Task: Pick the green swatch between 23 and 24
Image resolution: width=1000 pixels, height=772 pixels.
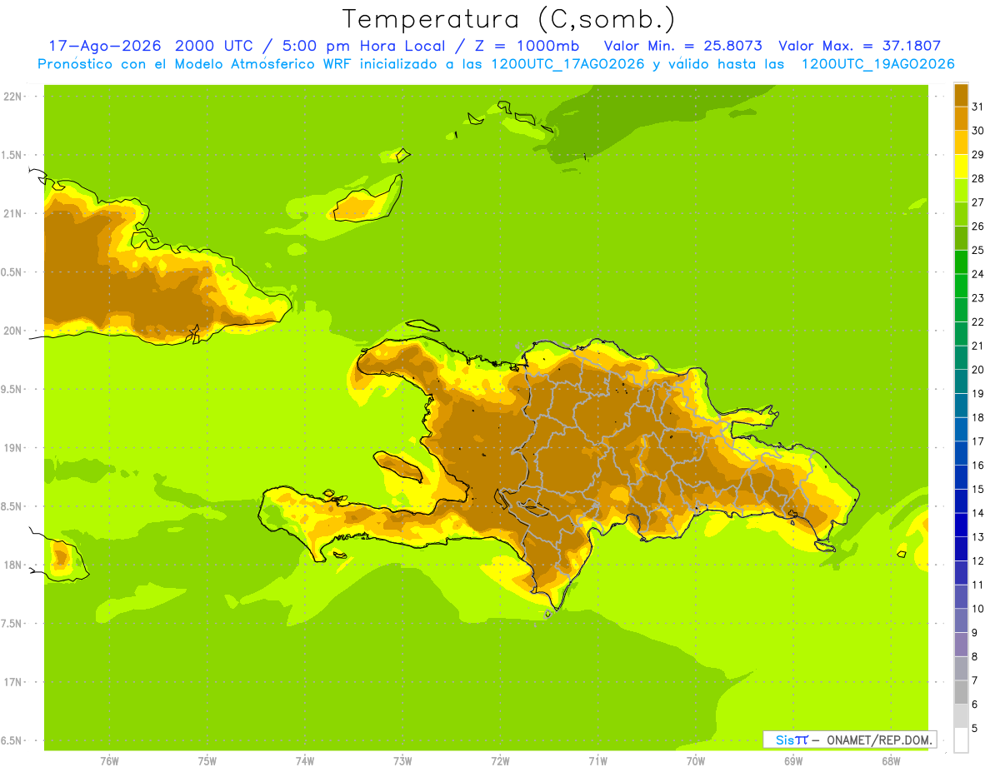Action: pos(961,286)
